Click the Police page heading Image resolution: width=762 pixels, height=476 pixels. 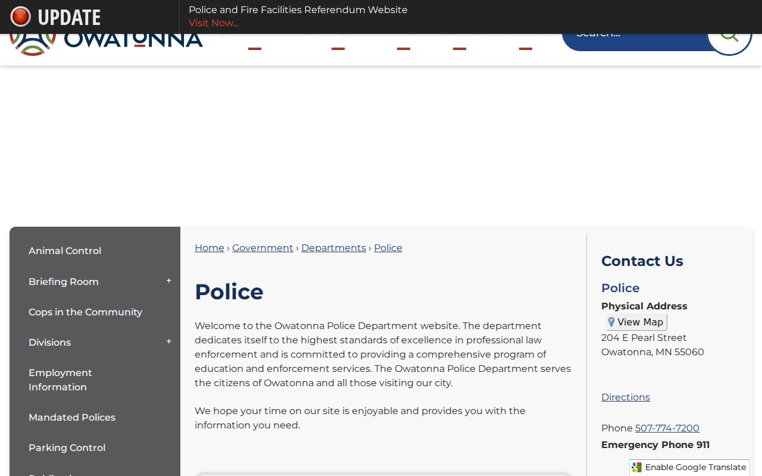(229, 292)
